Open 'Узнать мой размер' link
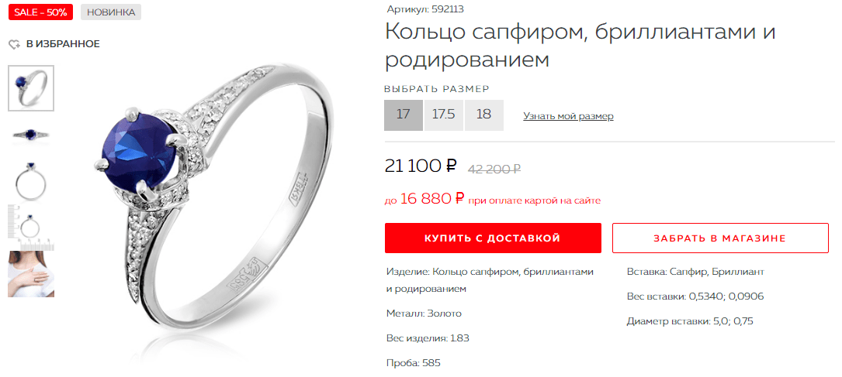This screenshot has height=377, width=842. point(568,116)
